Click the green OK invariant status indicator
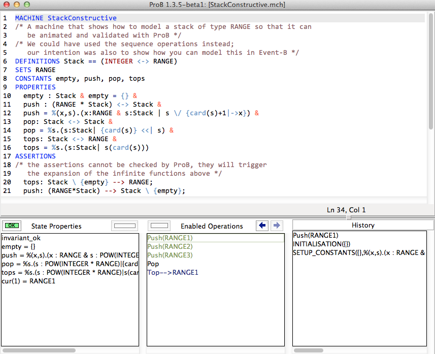Viewport: 435px width, 354px height. [x=11, y=226]
